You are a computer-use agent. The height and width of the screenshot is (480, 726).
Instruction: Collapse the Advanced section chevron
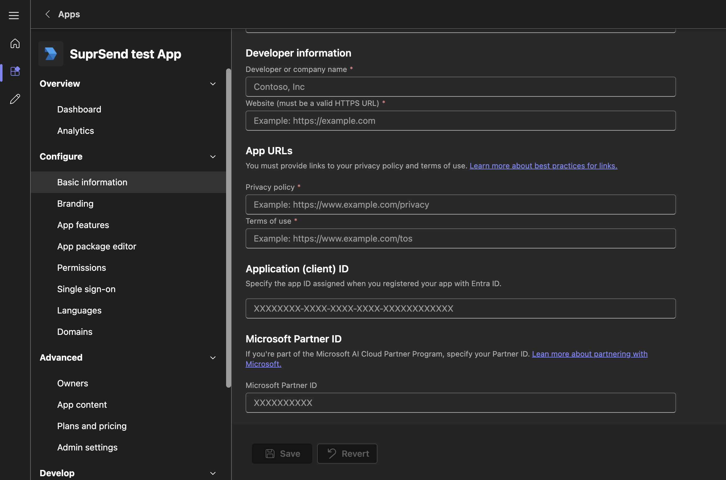coord(213,358)
